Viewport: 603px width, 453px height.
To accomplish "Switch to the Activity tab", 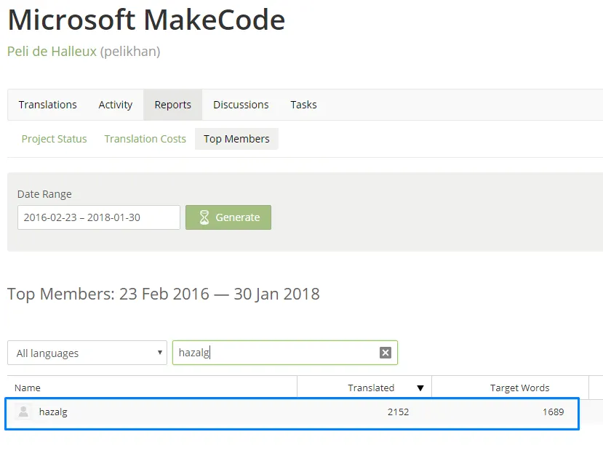I will point(116,105).
